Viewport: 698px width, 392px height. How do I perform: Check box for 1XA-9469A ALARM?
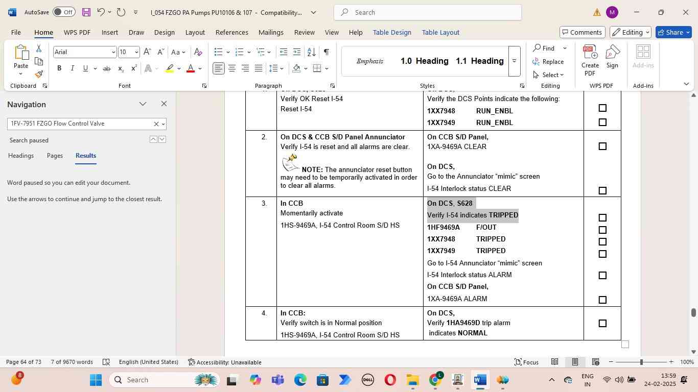tap(602, 300)
